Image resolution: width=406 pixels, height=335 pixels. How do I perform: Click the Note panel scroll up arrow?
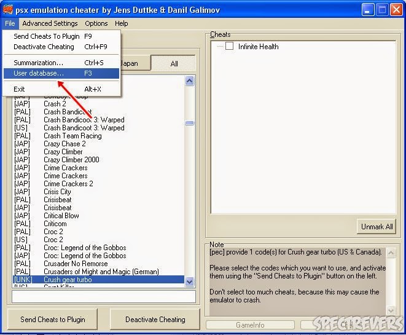pos(391,253)
